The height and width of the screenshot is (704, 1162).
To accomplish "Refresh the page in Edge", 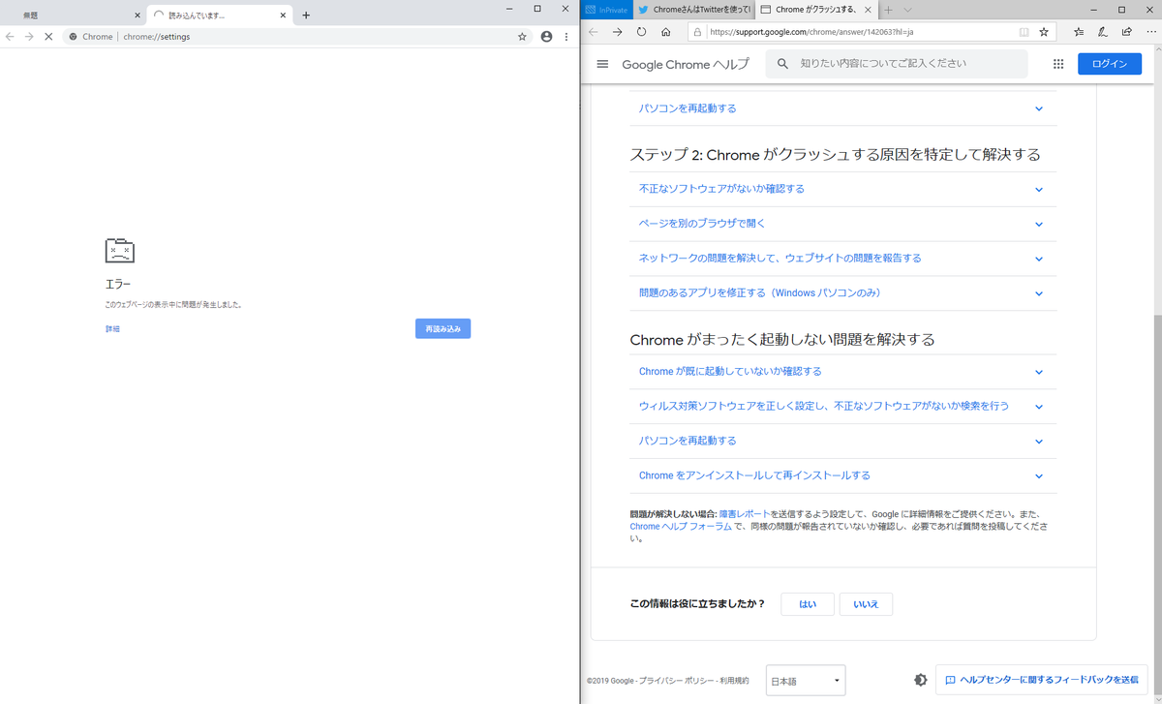I will point(641,31).
